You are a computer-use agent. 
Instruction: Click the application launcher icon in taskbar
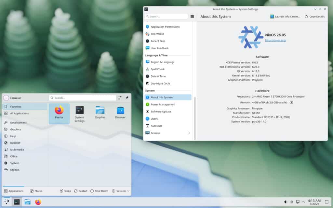[x=7, y=202]
